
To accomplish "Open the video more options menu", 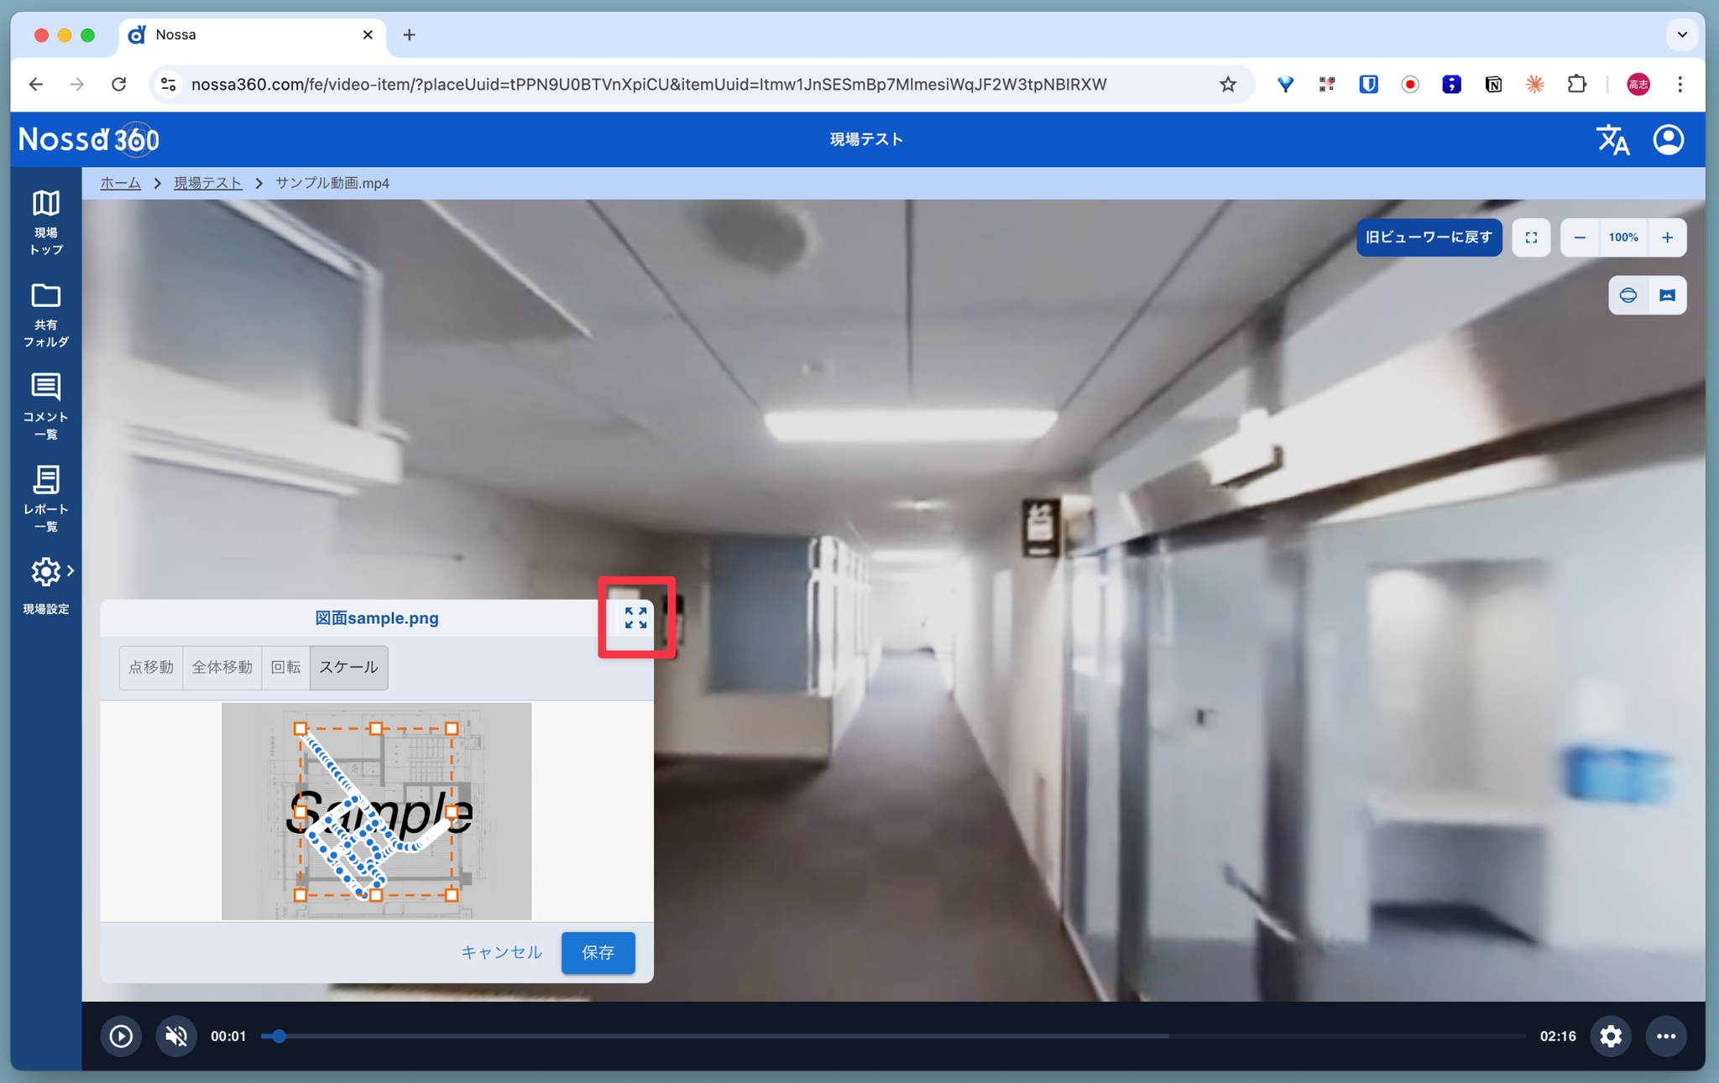I will [1665, 1036].
